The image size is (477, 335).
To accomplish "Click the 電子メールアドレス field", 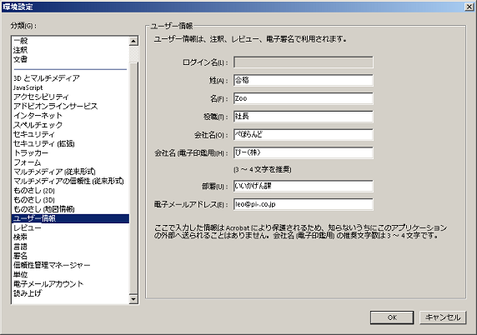I will [x=304, y=204].
